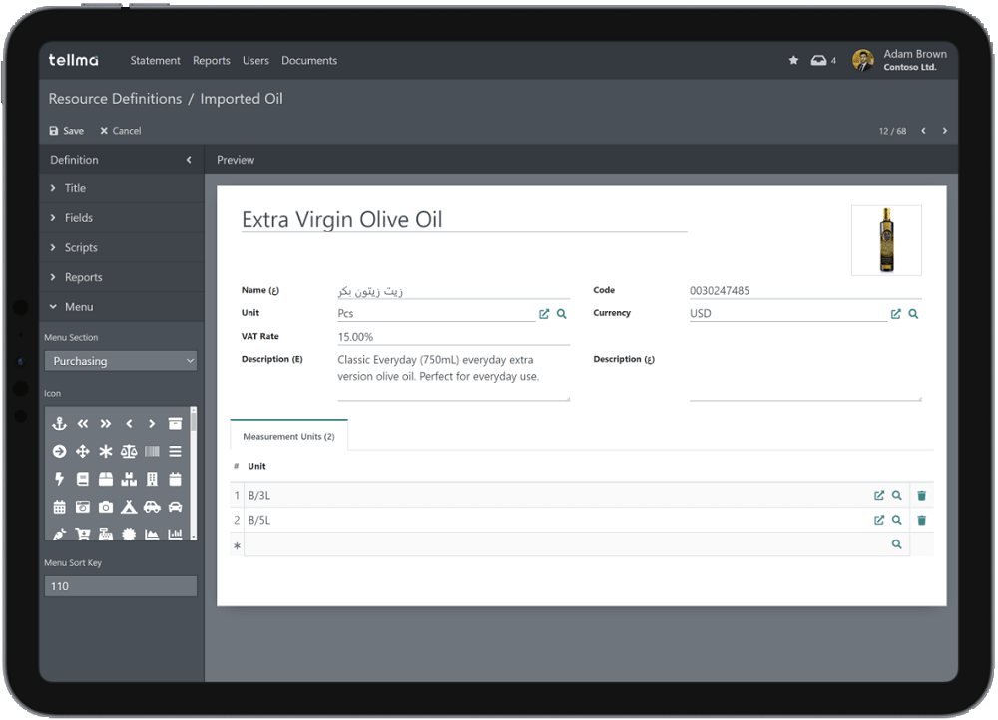Click the Code field 0030247485
The height and width of the screenshot is (720, 998).
tap(805, 291)
